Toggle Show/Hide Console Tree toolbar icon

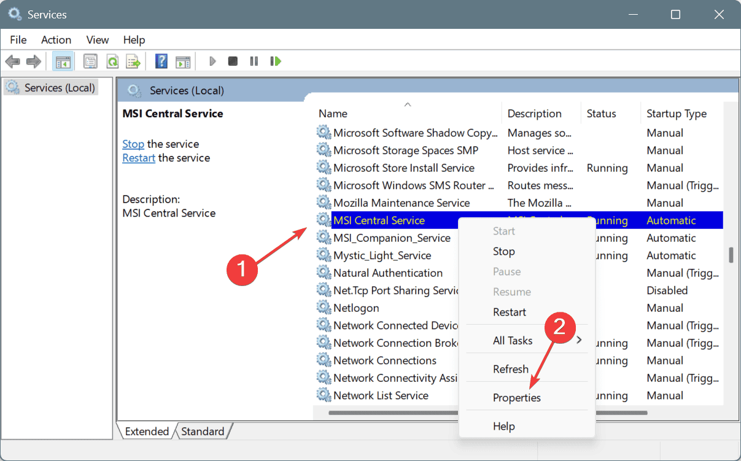click(63, 61)
